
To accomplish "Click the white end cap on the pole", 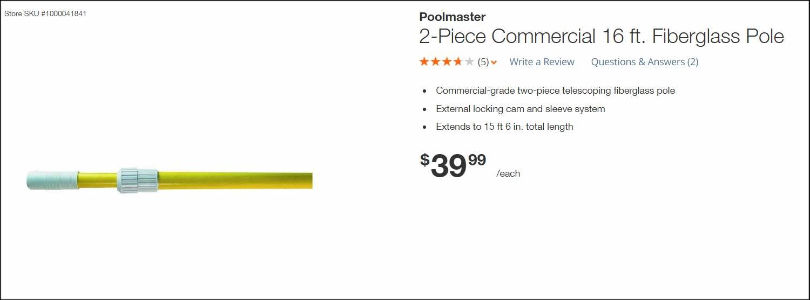I will (x=52, y=180).
